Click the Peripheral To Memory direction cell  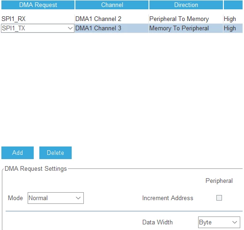[186, 19]
